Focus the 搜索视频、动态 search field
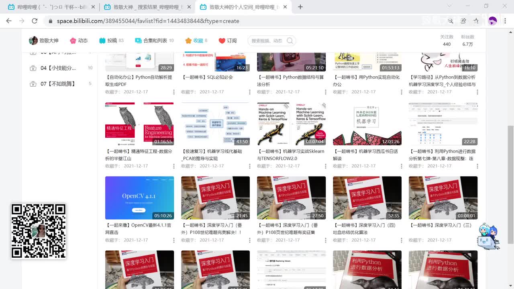 pyautogui.click(x=267, y=41)
